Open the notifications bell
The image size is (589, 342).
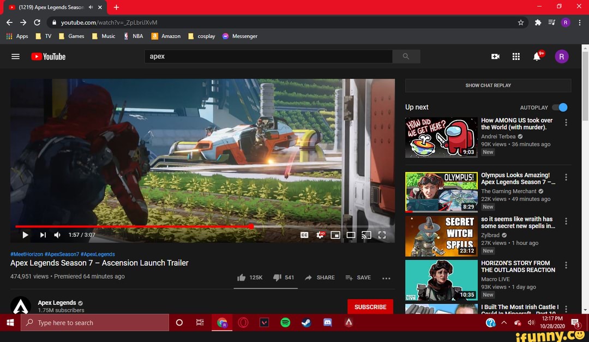537,56
